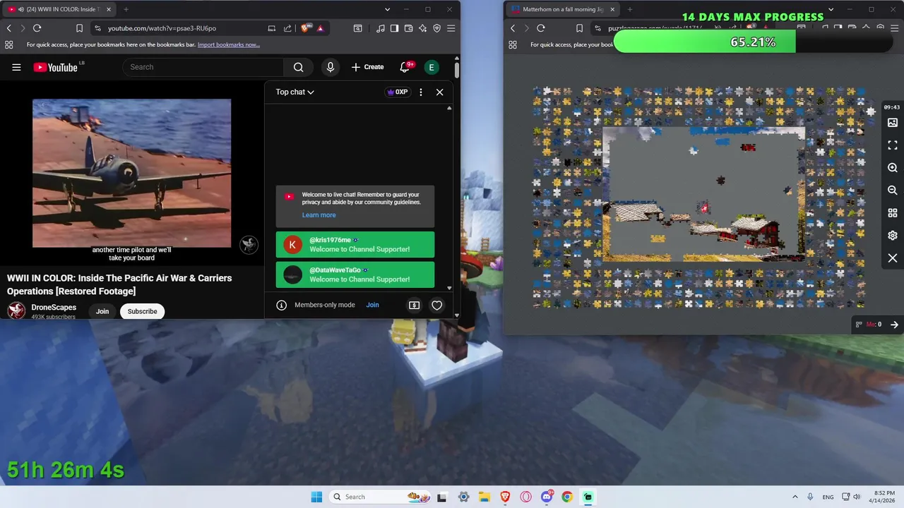Join the DroneScapes channel membership
The image size is (904, 508).
pyautogui.click(x=102, y=311)
